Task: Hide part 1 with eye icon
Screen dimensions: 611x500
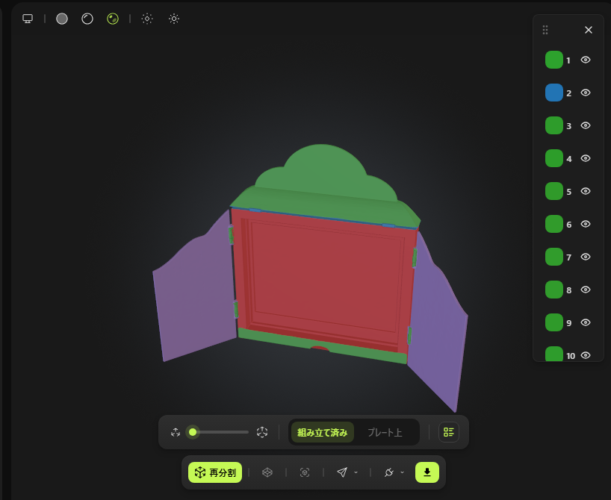Action: 586,60
